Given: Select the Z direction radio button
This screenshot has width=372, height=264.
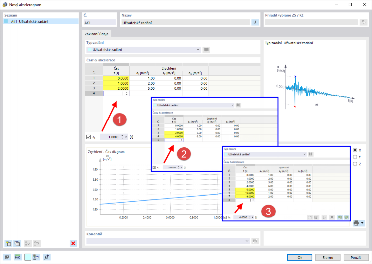Looking at the screenshot, I should pyautogui.click(x=355, y=164).
